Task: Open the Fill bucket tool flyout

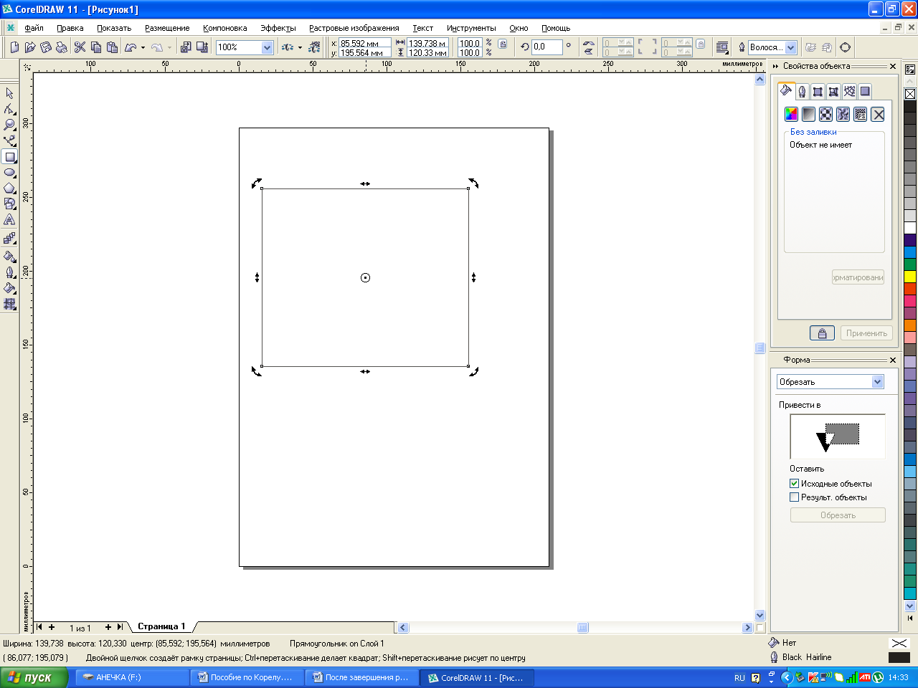Action: coord(9,288)
